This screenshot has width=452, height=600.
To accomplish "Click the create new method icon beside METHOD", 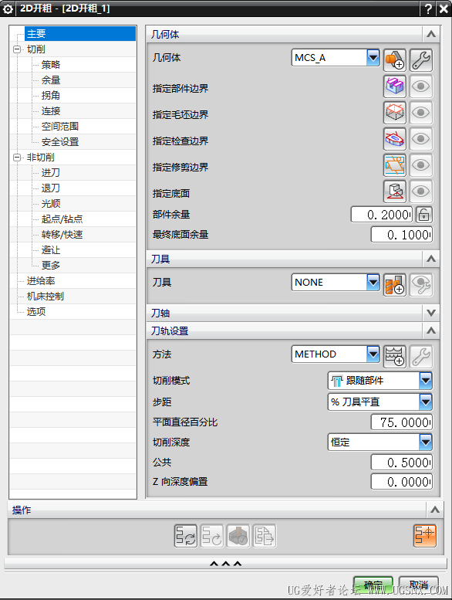I will pos(394,356).
